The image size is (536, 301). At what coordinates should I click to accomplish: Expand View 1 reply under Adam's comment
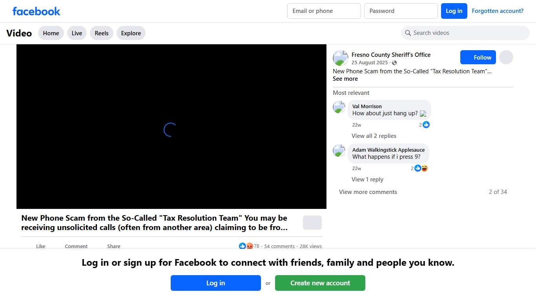click(367, 180)
